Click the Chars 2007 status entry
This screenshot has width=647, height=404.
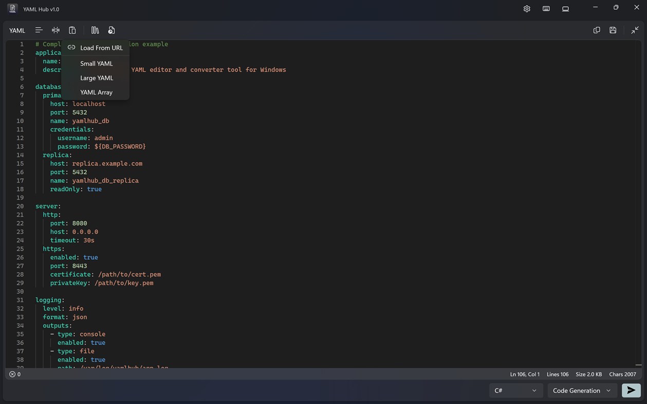point(623,374)
